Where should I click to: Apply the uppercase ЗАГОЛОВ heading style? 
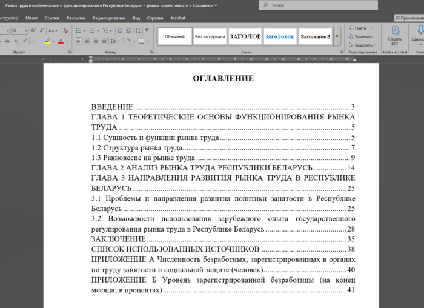245,36
